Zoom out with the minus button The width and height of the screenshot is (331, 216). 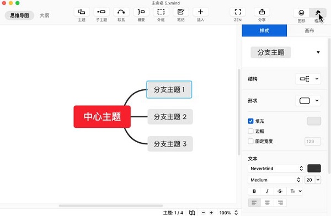coord(203,213)
